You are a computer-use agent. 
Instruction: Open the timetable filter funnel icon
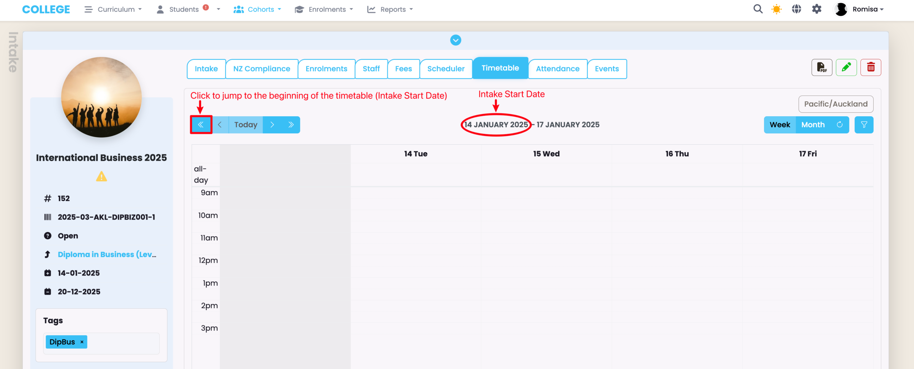point(864,125)
